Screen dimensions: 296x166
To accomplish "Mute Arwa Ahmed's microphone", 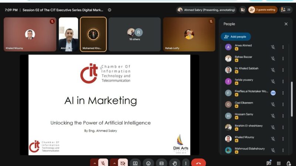I will (273, 47).
